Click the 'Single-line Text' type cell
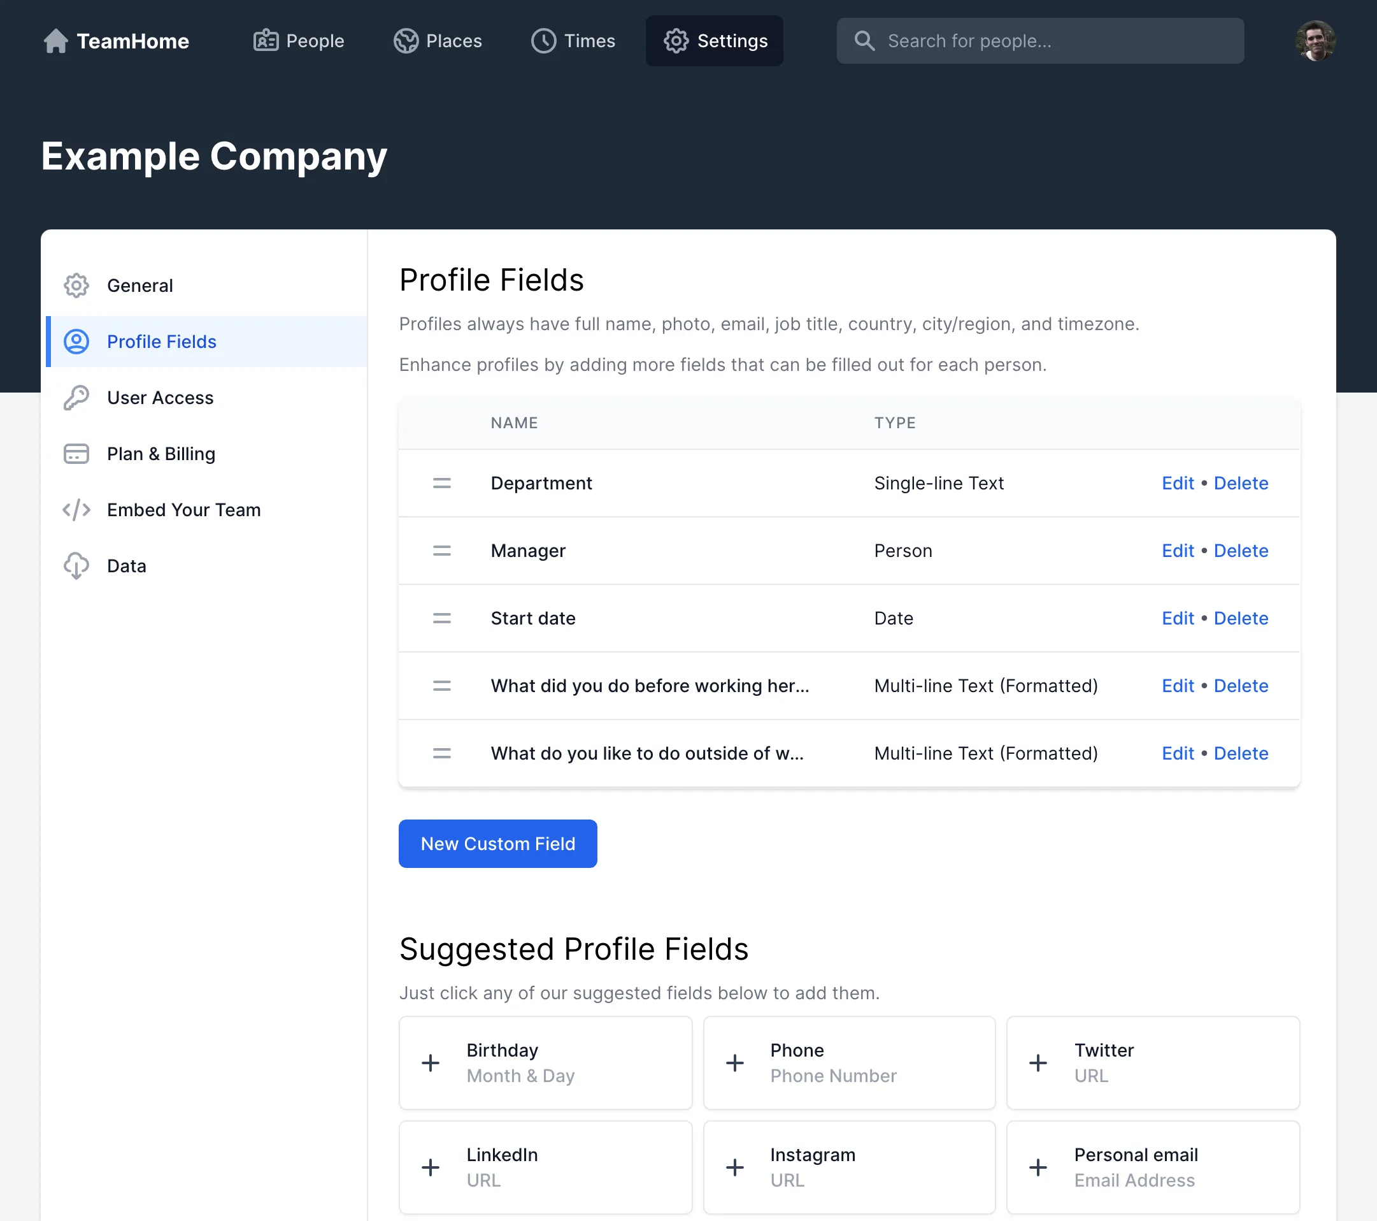Image resolution: width=1377 pixels, height=1221 pixels. pos(938,484)
